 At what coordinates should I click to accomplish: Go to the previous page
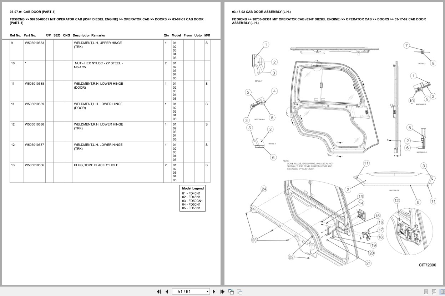167,292
